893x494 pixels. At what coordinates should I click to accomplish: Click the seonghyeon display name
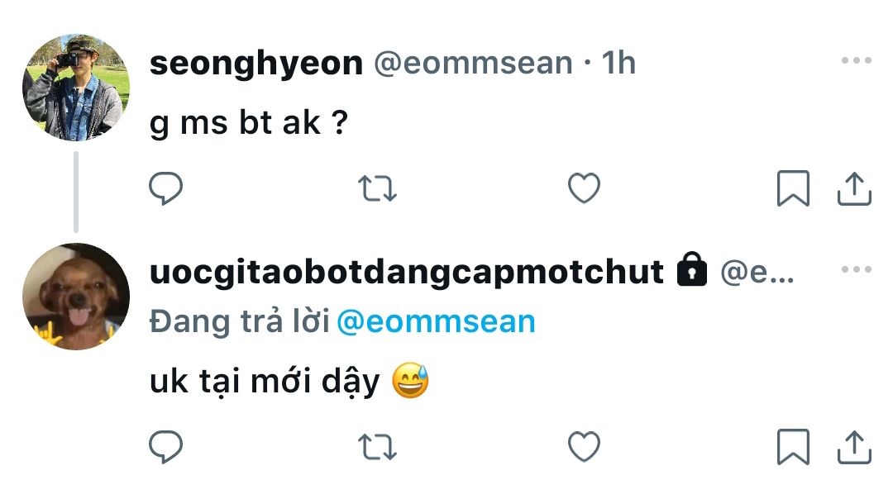(x=255, y=63)
